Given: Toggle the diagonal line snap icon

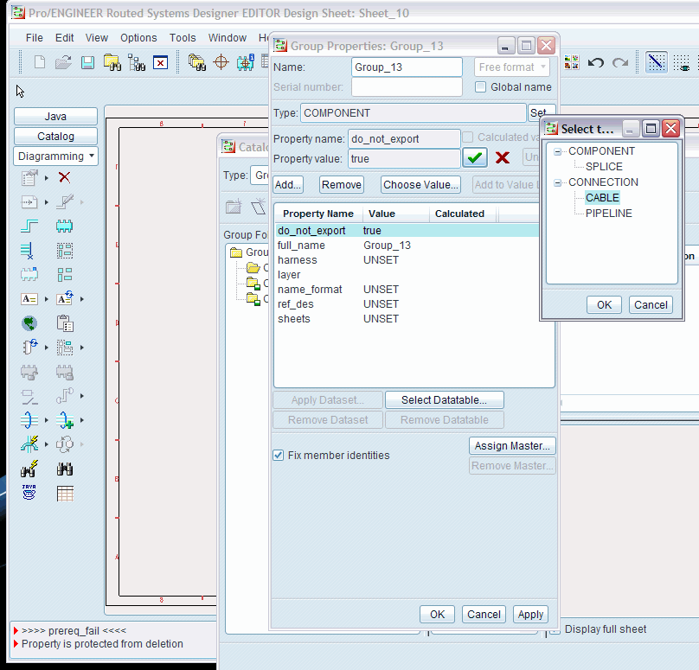Looking at the screenshot, I should [x=657, y=62].
